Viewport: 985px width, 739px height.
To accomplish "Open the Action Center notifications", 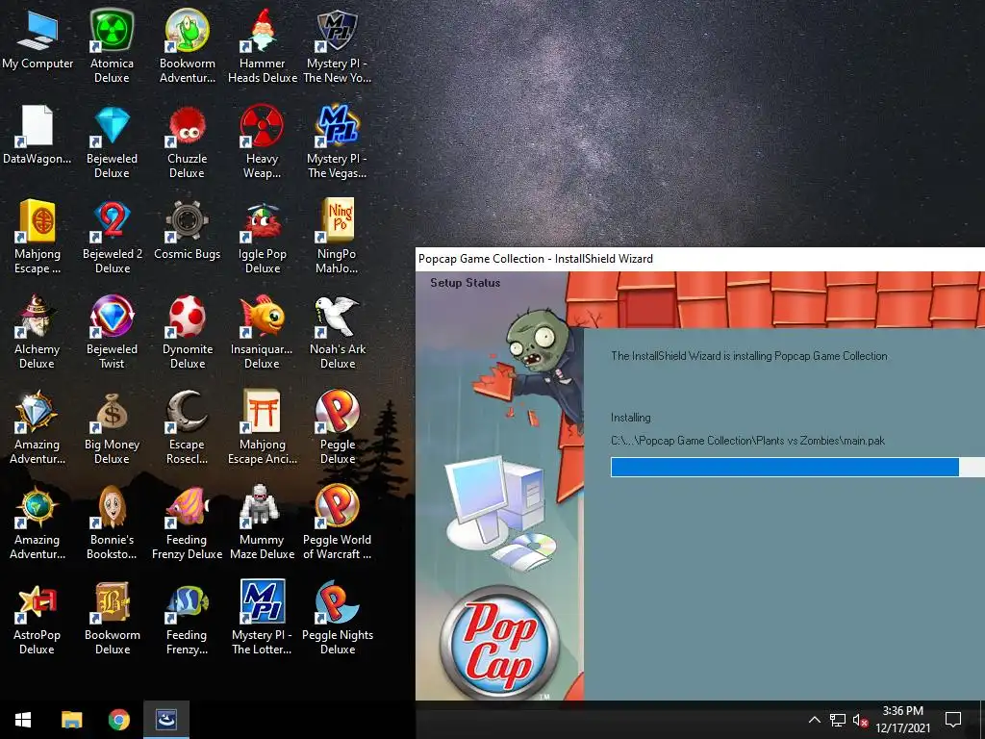I will (x=953, y=720).
